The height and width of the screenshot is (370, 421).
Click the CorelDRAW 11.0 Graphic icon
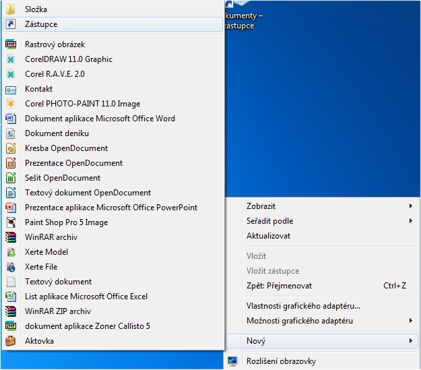click(x=11, y=59)
